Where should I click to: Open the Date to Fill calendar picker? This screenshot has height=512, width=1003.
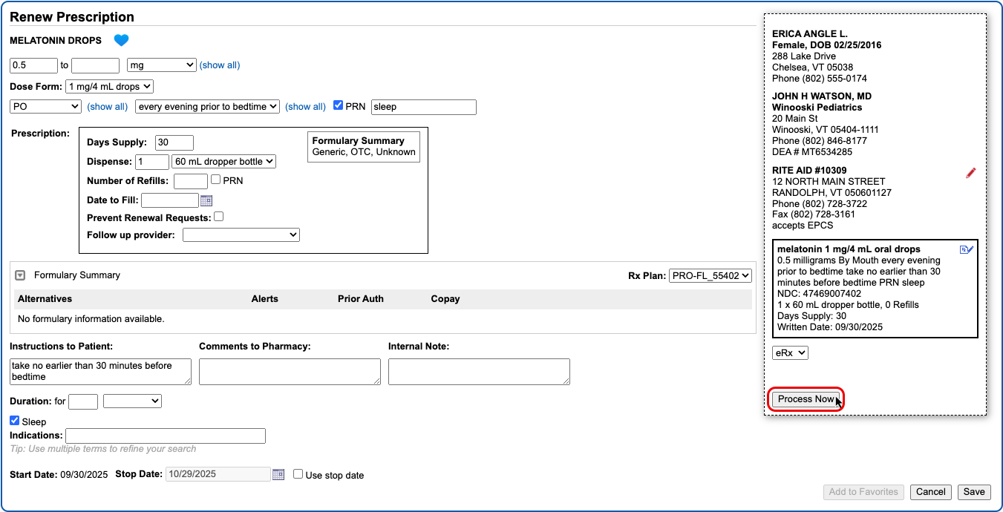(x=206, y=200)
